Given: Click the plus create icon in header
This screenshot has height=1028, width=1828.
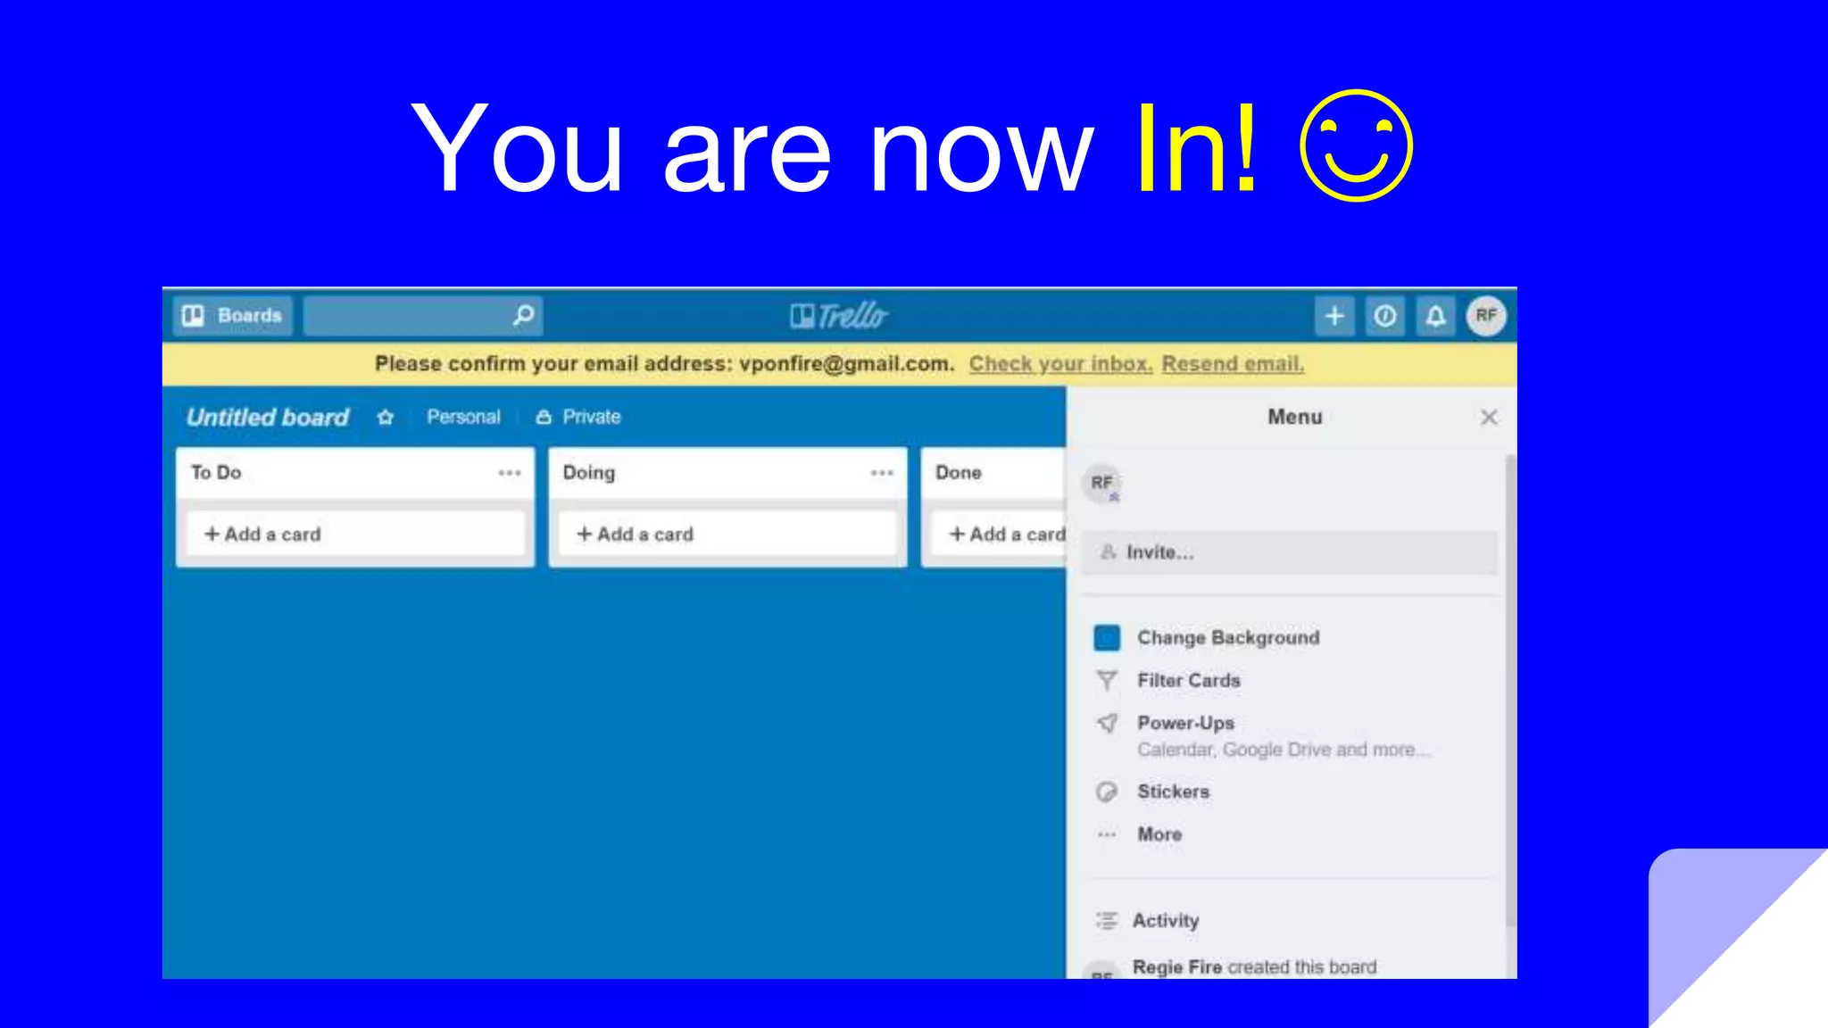Looking at the screenshot, I should coord(1334,316).
